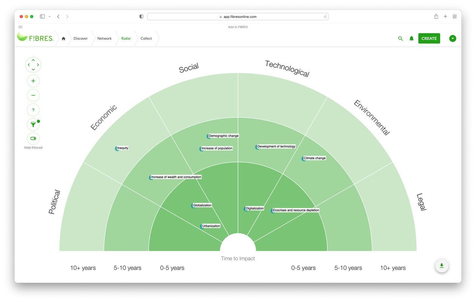The width and height of the screenshot is (476, 302).
Task: Switch to the Network section
Action: coord(104,38)
